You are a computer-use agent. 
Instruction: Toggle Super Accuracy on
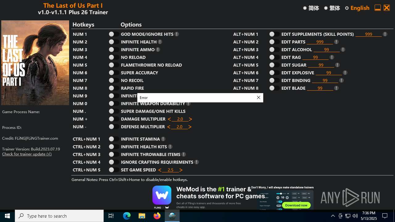tap(114, 73)
